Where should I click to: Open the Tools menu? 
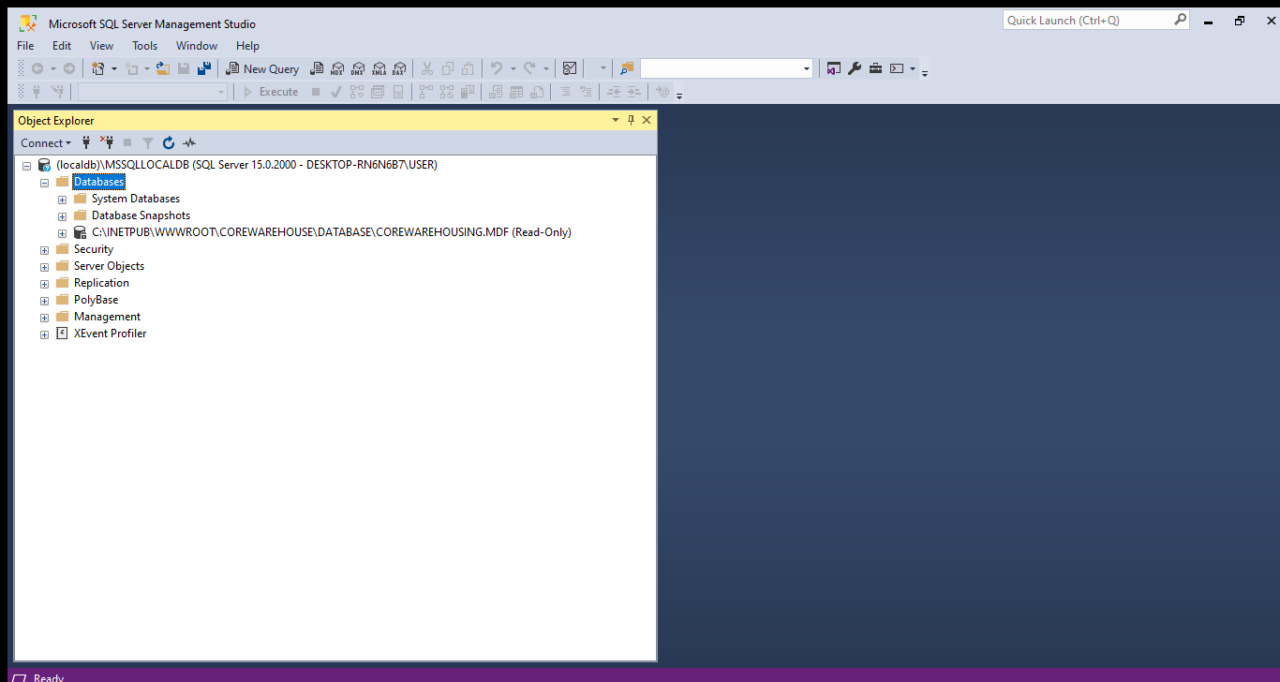point(145,45)
